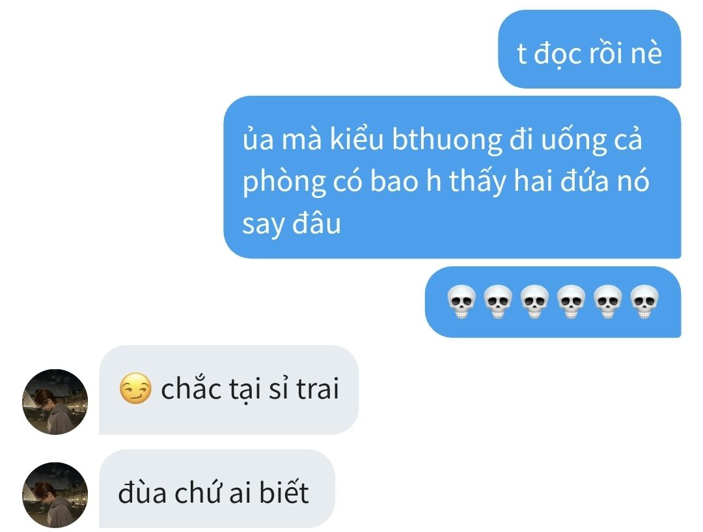Select the 'đùa chứ ai biết' gray bubble
The height and width of the screenshot is (532, 703).
pos(217,489)
